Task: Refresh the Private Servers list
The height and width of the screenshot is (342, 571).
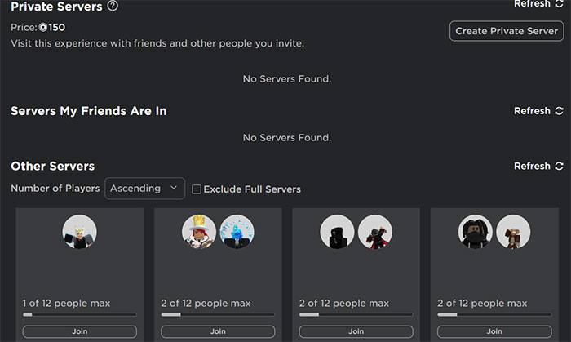Action: click(x=538, y=4)
